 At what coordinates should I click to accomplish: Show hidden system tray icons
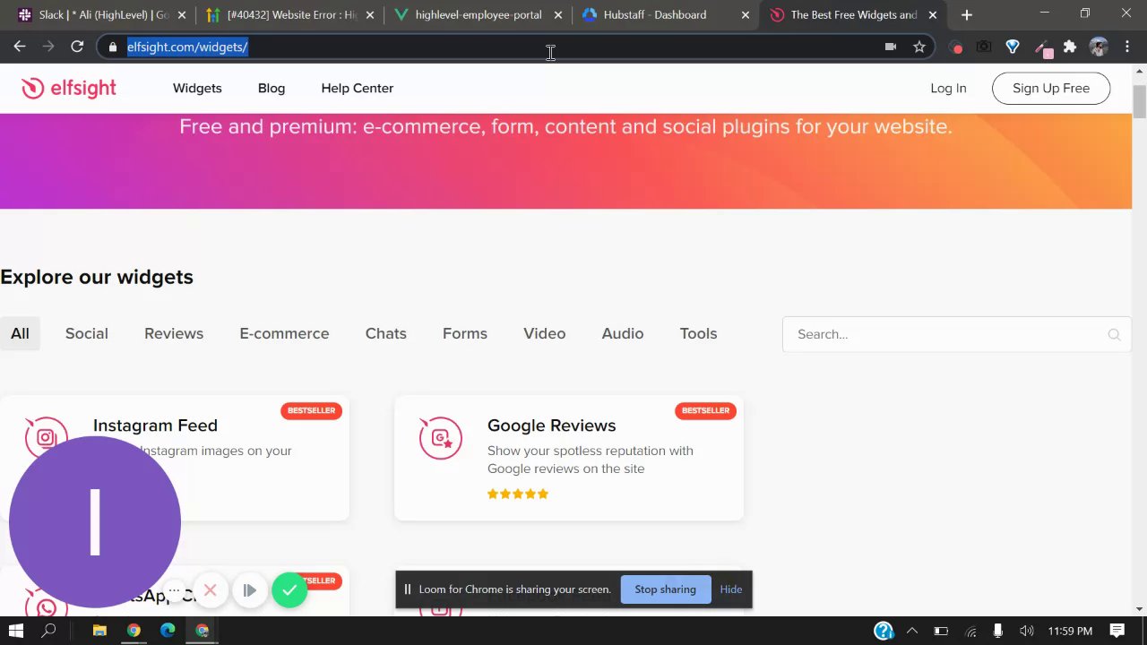pyautogui.click(x=912, y=631)
